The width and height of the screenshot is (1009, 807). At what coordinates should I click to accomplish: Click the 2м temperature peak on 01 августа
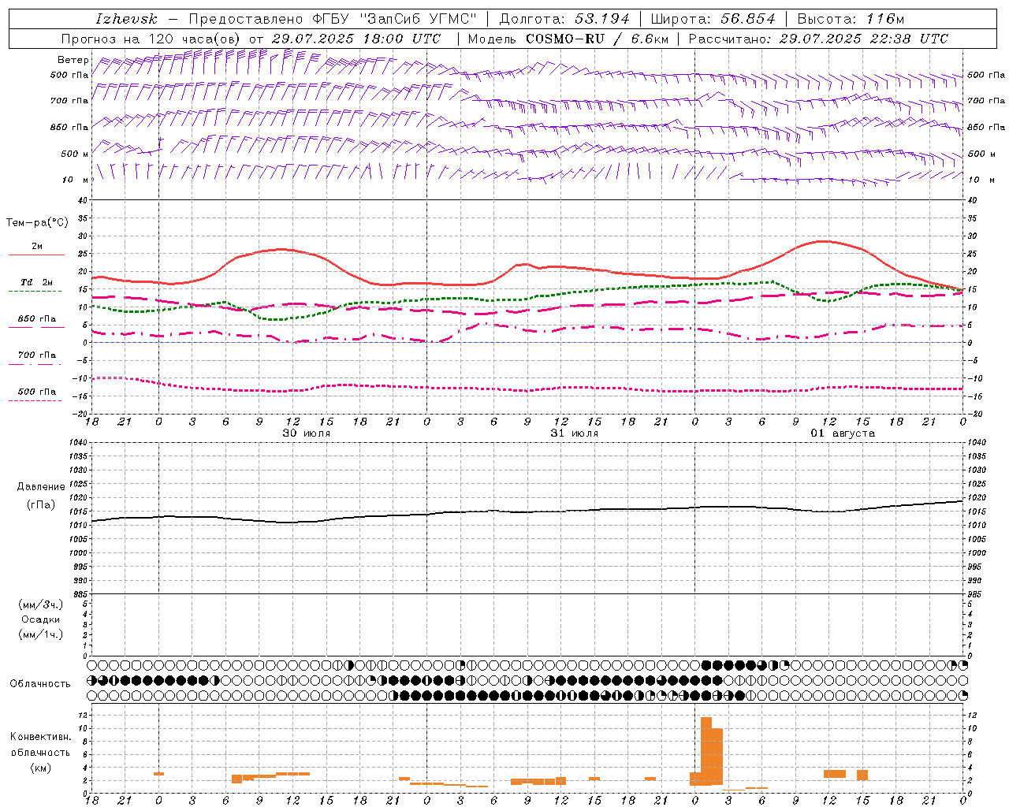(822, 241)
